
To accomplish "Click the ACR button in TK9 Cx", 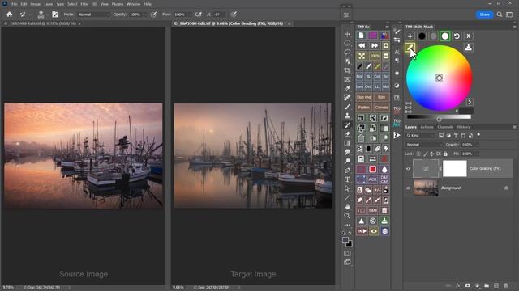I will click(x=373, y=179).
